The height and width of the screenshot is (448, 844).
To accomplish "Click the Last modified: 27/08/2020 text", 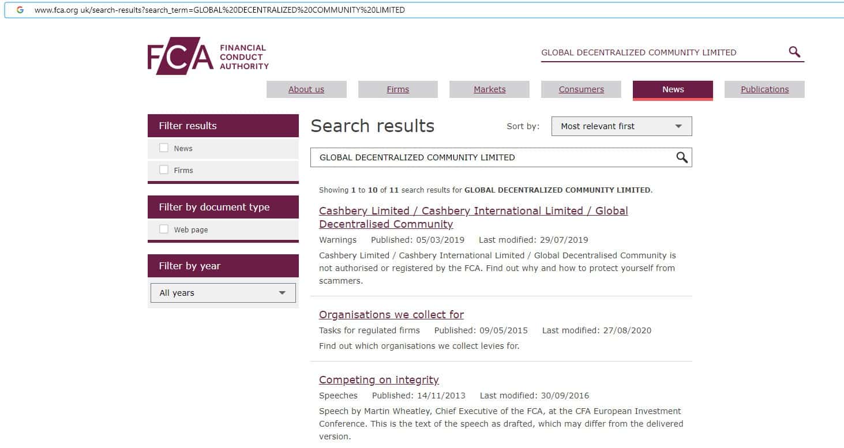I will (597, 330).
